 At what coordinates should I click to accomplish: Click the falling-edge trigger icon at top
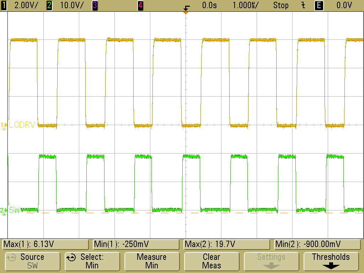[x=186, y=8]
